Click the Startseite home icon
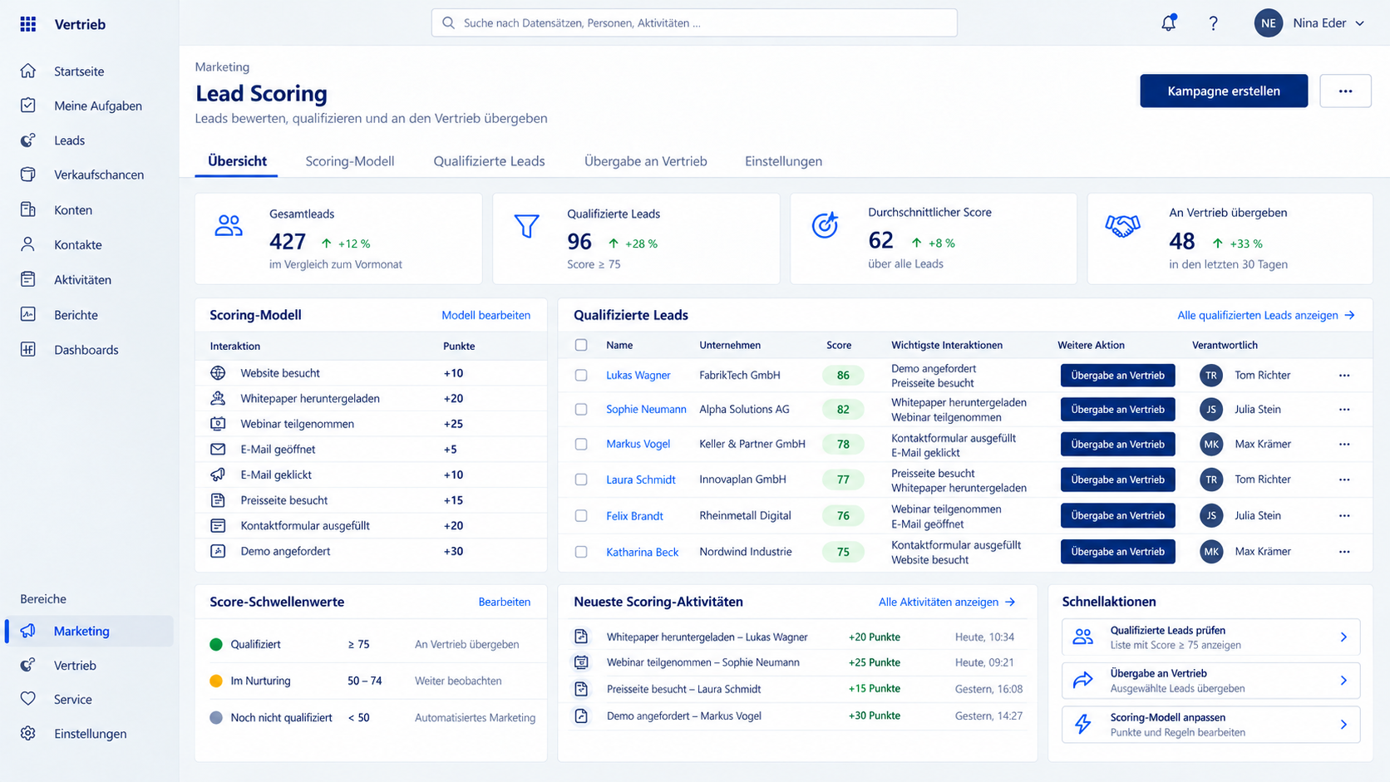Image resolution: width=1390 pixels, height=782 pixels. pos(28,71)
